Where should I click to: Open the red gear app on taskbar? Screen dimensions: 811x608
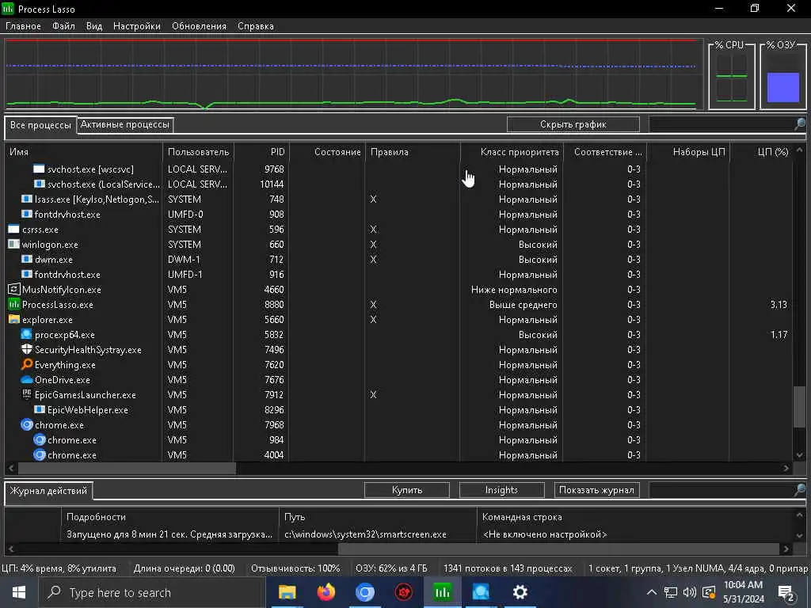403,592
